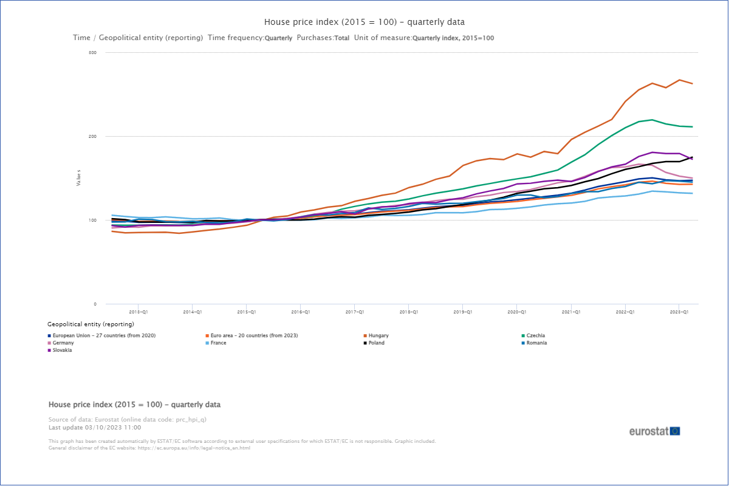Click the 2013-Q1 x-axis label

(x=138, y=312)
